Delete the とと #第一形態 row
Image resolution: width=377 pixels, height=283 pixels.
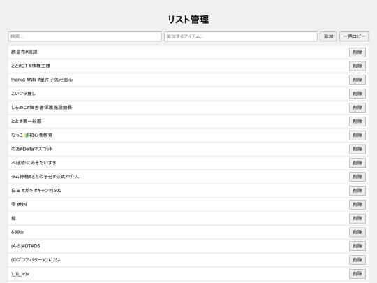tap(357, 122)
